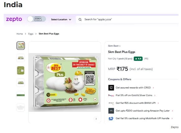Expand the Gold & Silver Coins offer
The width and height of the screenshot is (181, 133).
136,95
